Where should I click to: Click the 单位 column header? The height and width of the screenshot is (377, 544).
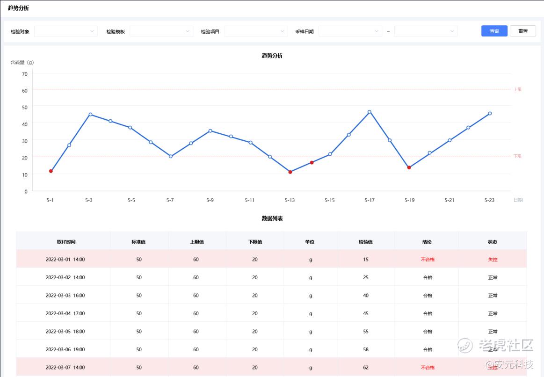[310, 242]
